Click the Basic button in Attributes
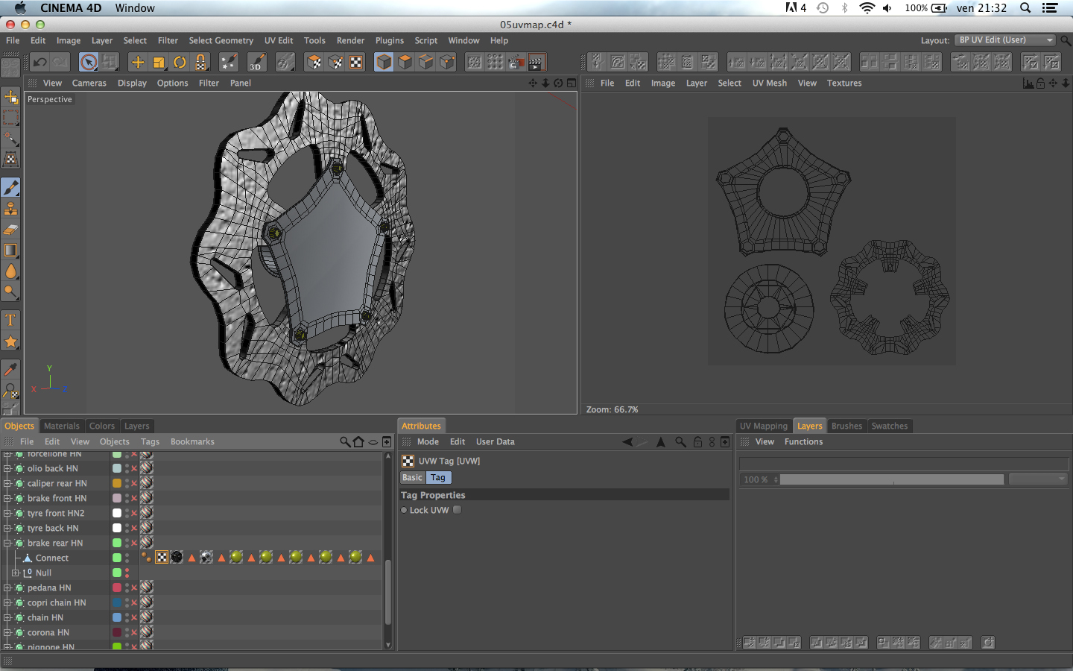Screen dimensions: 1073x671 click(x=412, y=477)
